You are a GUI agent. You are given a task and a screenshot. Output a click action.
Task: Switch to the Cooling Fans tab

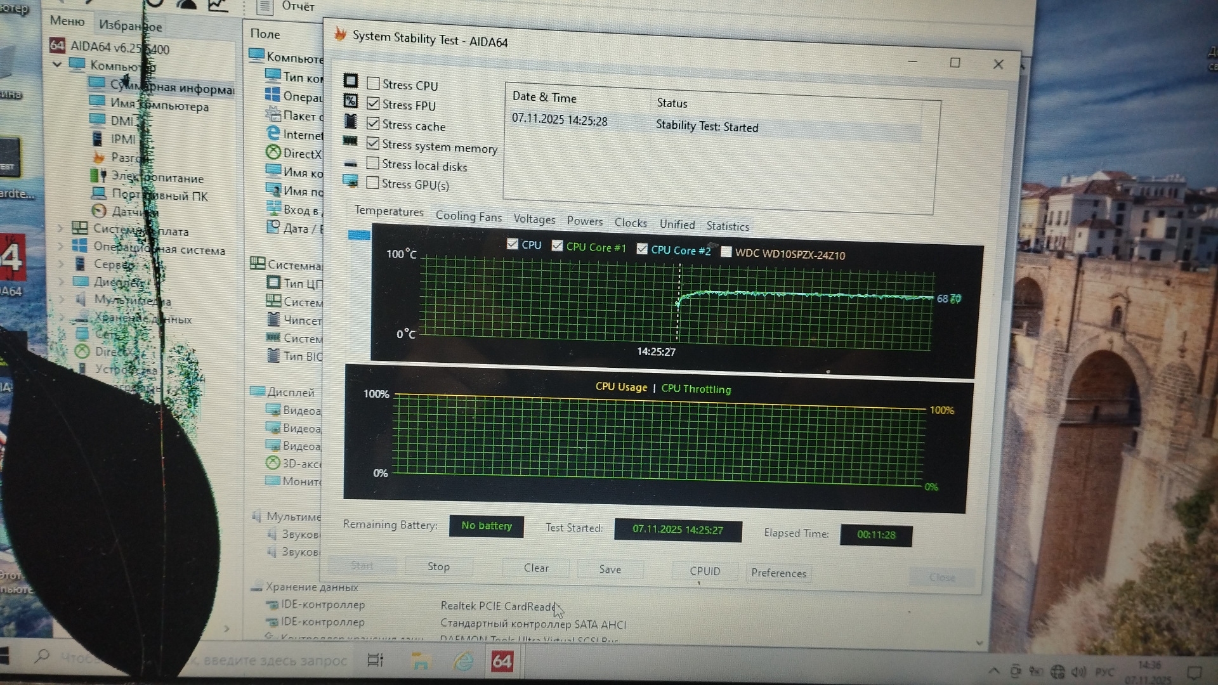point(468,216)
